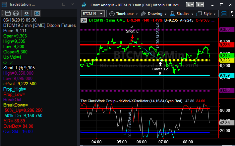235x146 pixels.
Task: Expand the toolbar overflow double-chevron
Action: [x=232, y=14]
